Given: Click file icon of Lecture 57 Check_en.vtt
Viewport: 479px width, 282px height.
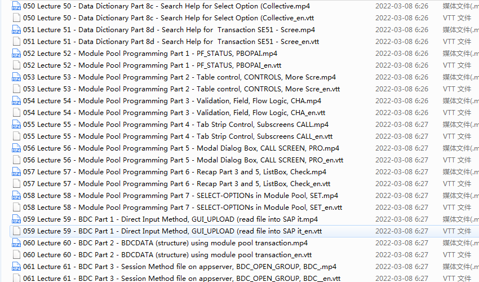Looking at the screenshot, I should [16, 184].
